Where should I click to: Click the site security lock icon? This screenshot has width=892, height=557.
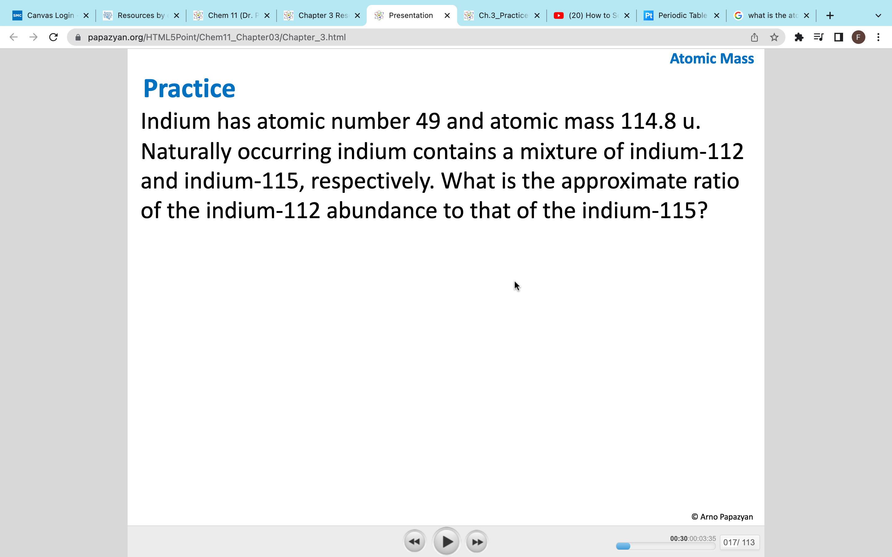[x=78, y=37]
